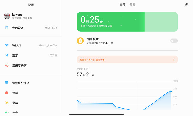Tap the battery usage line chart

124,95
